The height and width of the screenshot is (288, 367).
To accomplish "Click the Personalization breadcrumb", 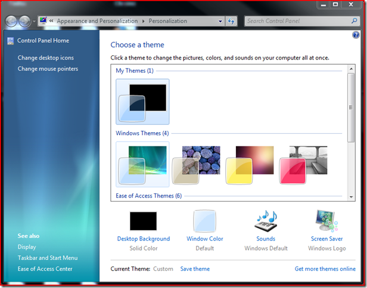I will pyautogui.click(x=168, y=21).
